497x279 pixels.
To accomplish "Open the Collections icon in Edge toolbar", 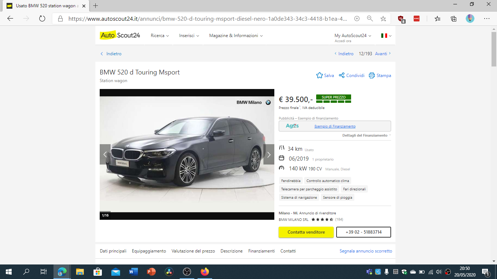I will pos(453,19).
